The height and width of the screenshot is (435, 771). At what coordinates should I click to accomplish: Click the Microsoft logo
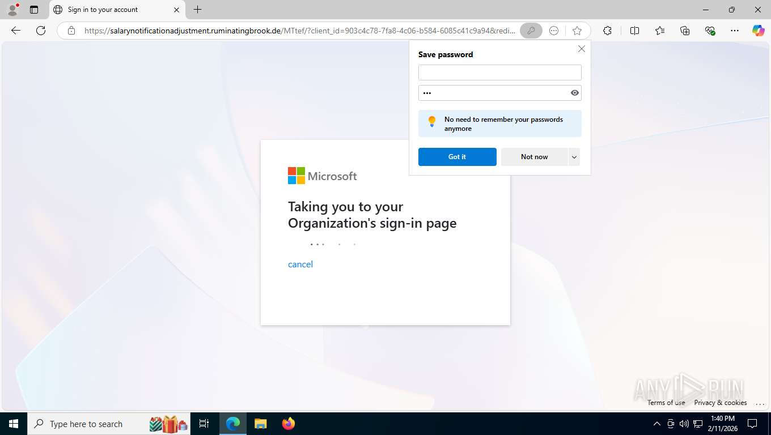click(323, 176)
